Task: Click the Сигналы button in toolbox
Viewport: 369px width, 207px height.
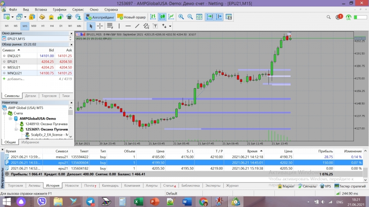Action: [x=307, y=186]
